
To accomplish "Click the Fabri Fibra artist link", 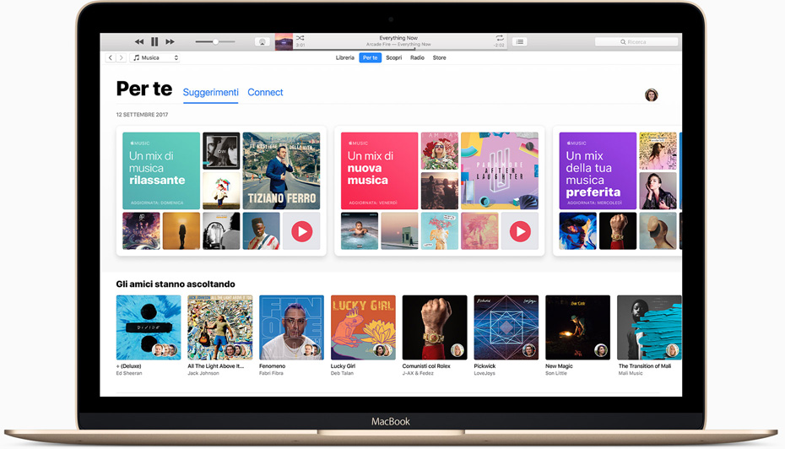I will (271, 373).
